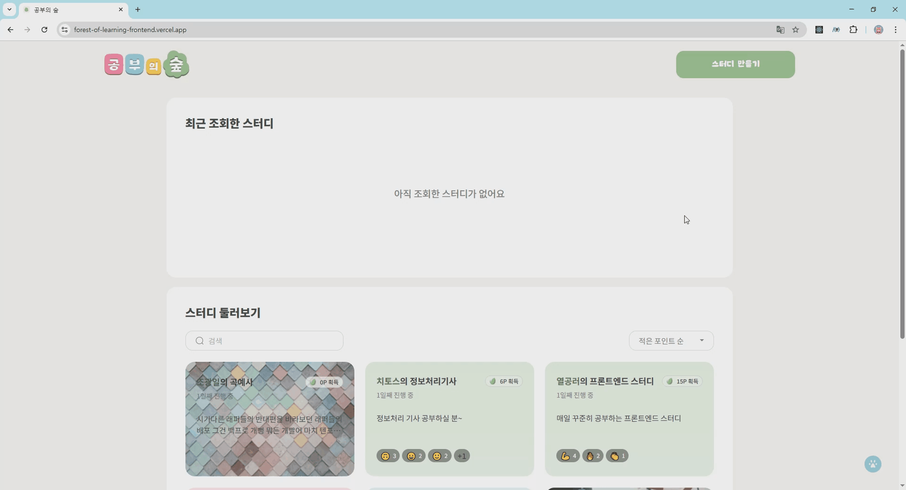Click the vertical page scrollbar
Screen dimensions: 906x490
(x=902, y=193)
